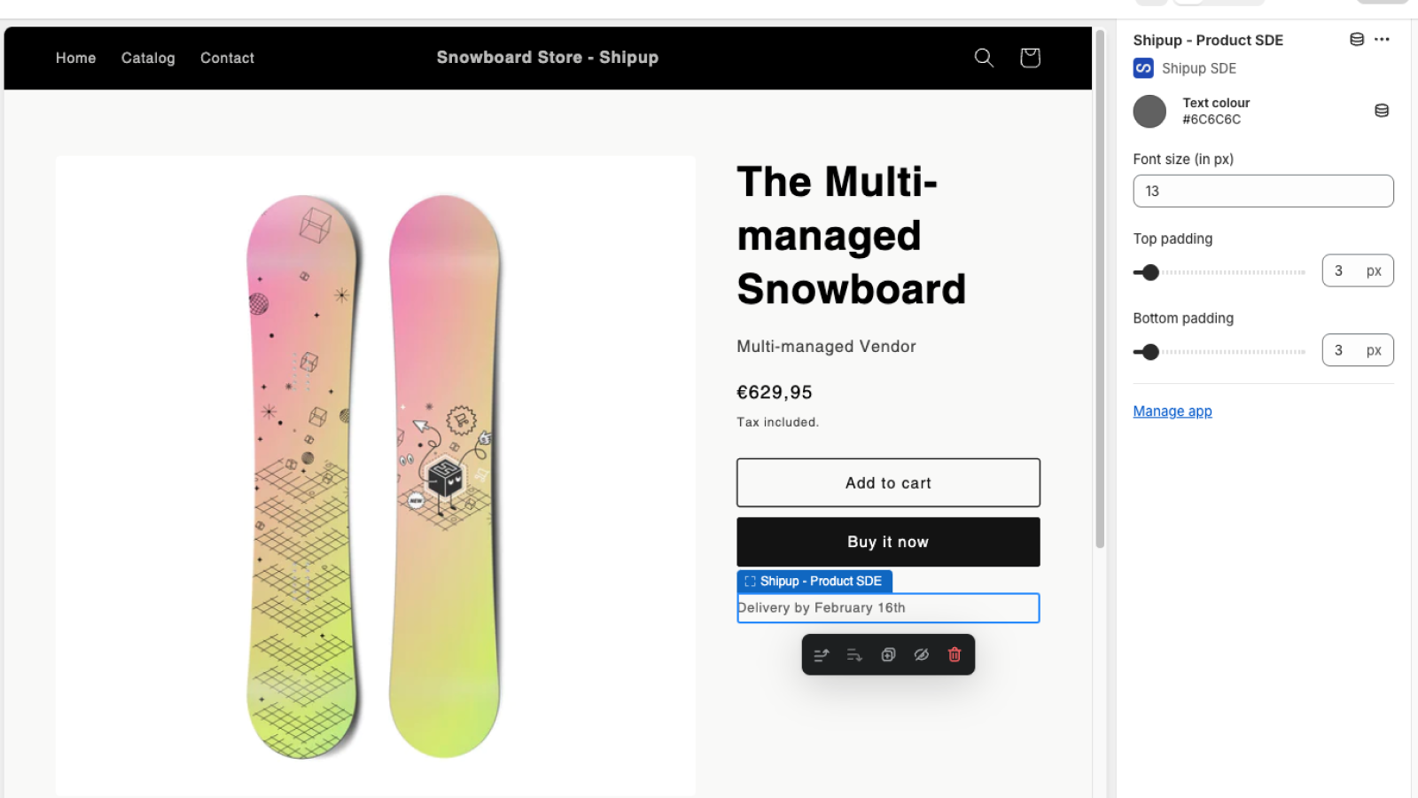Click the Manage app link
Image resolution: width=1418 pixels, height=798 pixels.
point(1172,411)
